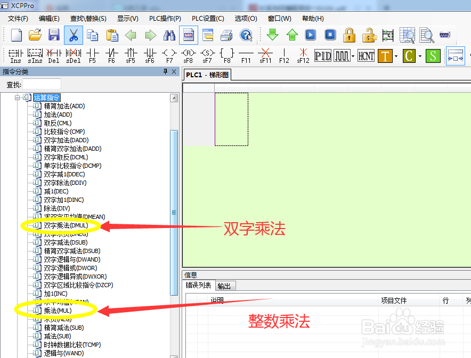The image size is (471, 358).
Task: Click the pulse output waveform icon
Action: [342, 56]
